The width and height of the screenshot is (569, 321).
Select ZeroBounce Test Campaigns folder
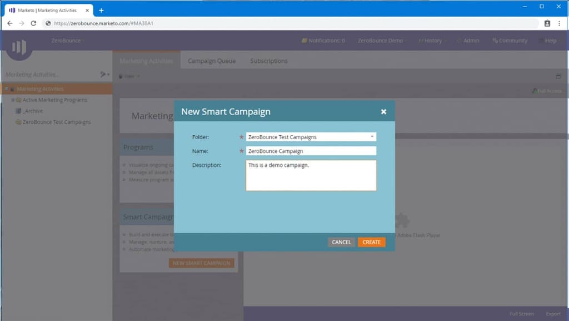tap(57, 122)
